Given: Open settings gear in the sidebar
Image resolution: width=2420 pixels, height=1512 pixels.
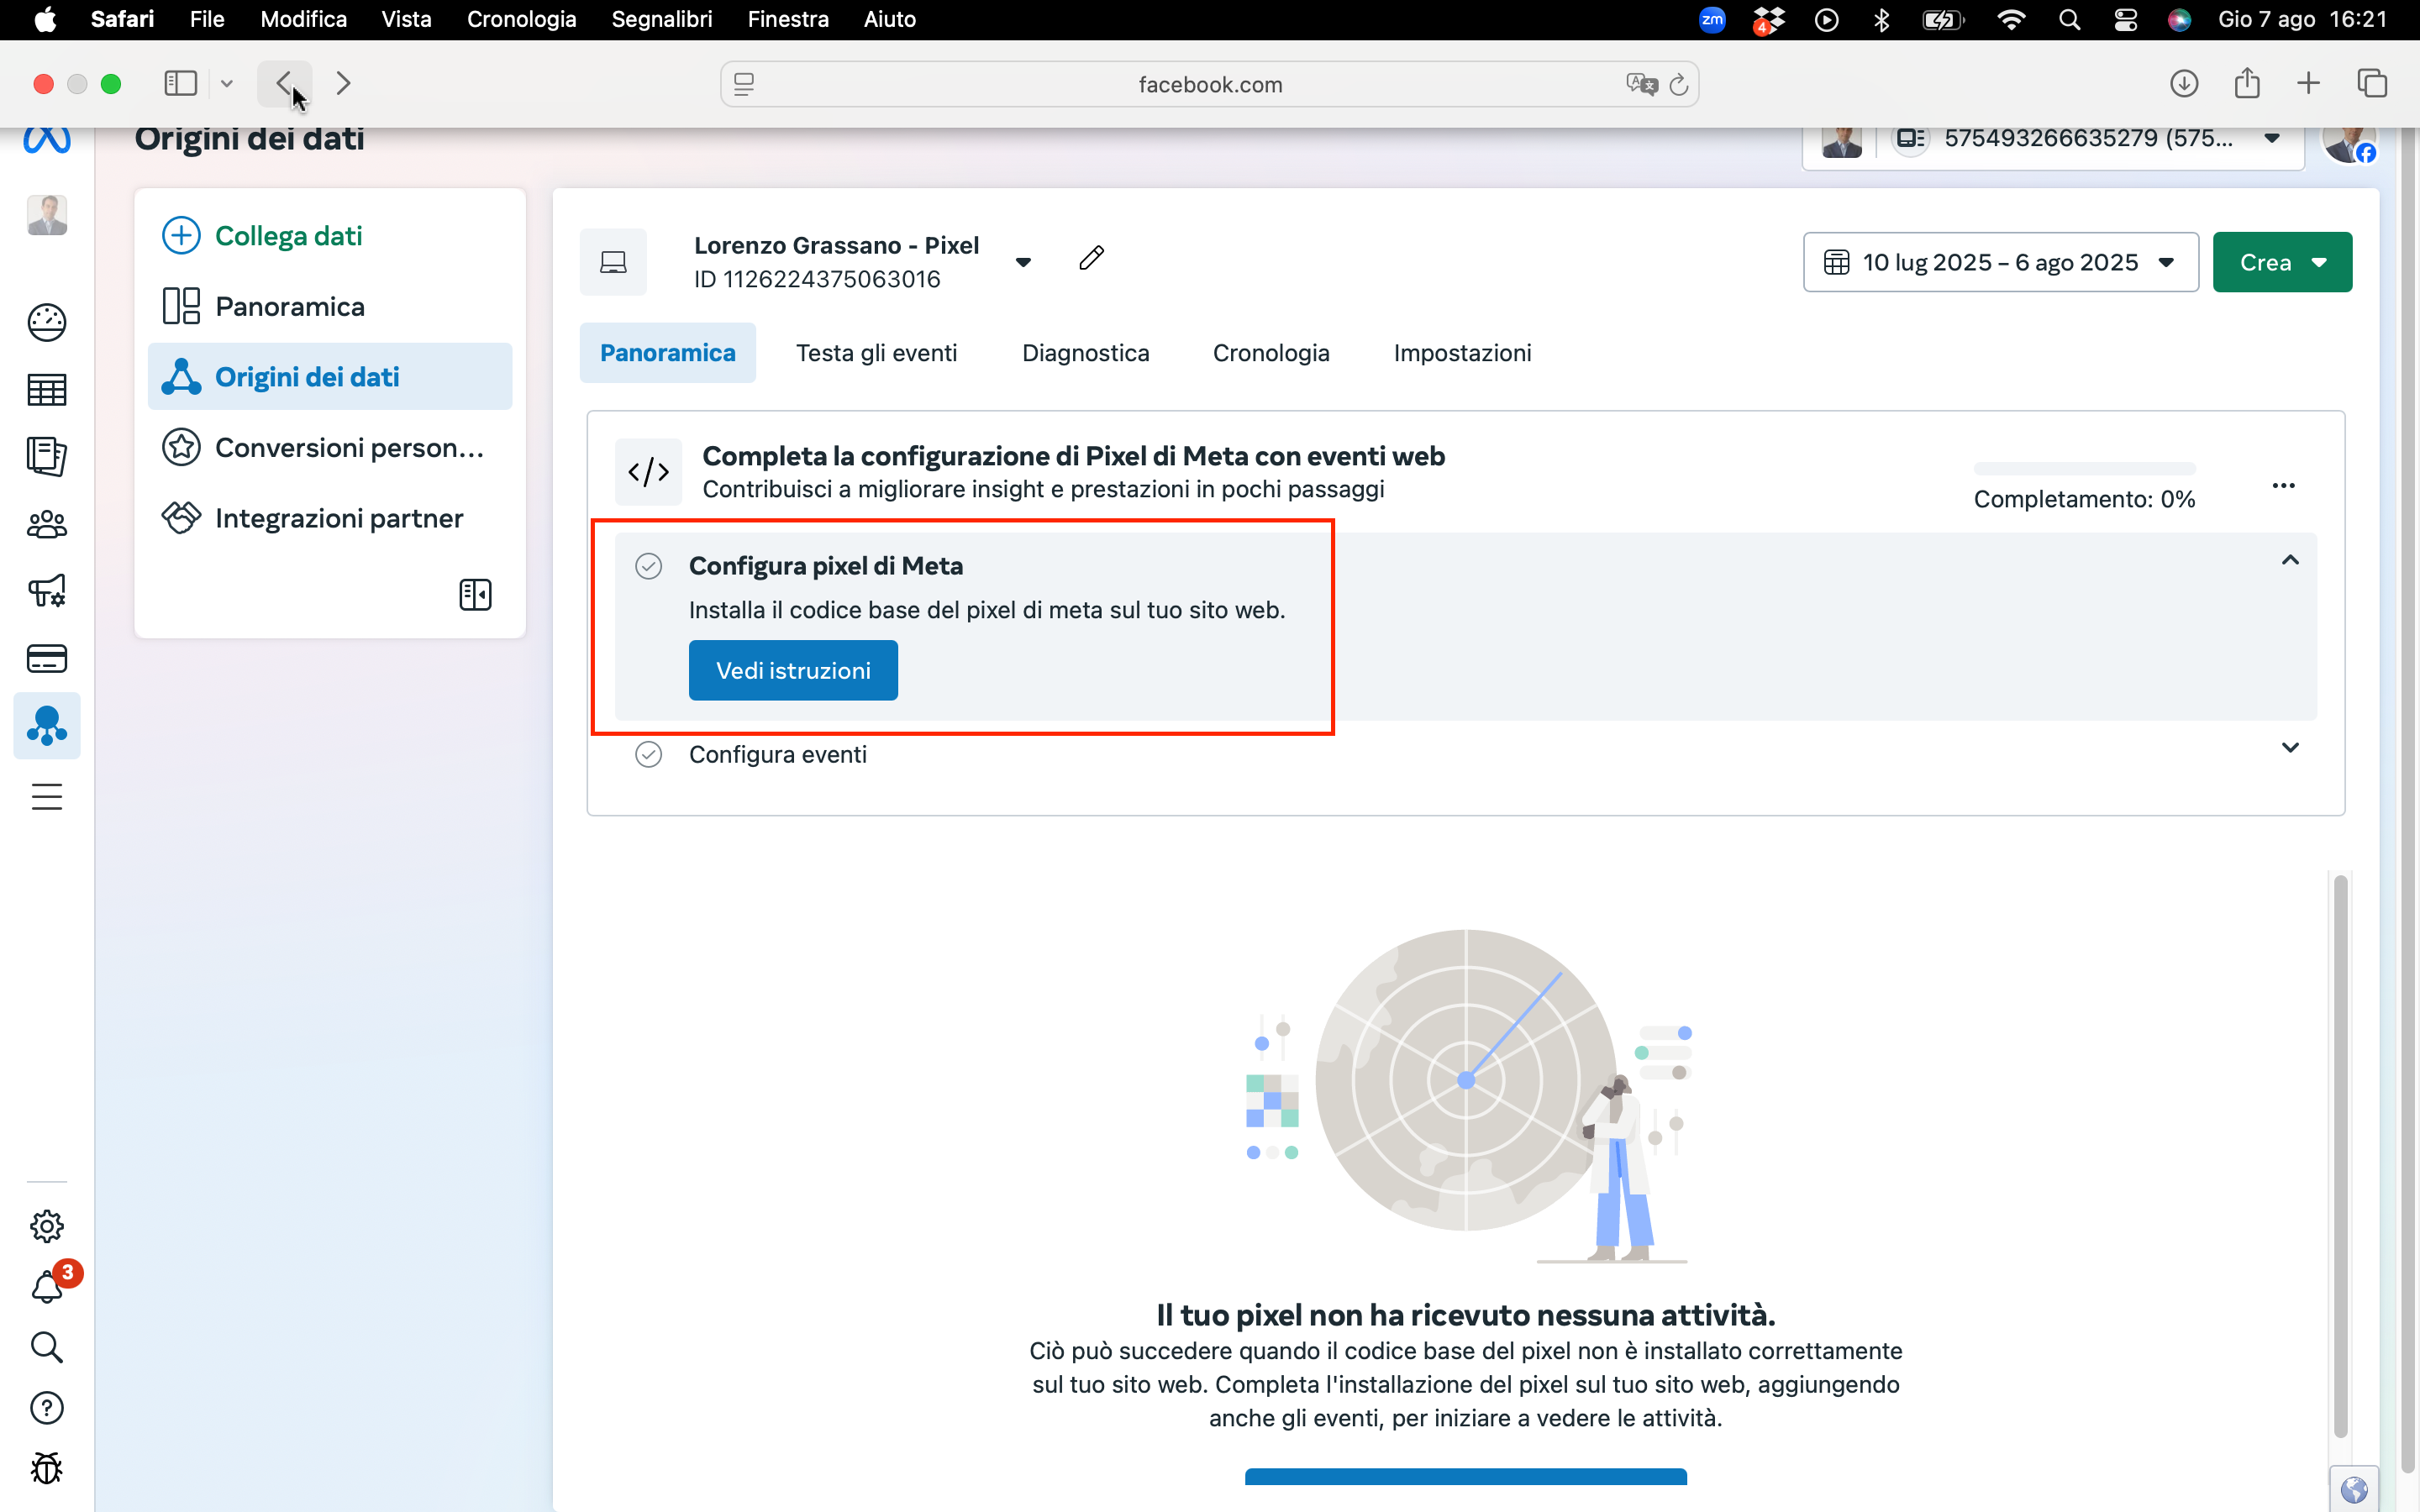Looking at the screenshot, I should [x=46, y=1226].
